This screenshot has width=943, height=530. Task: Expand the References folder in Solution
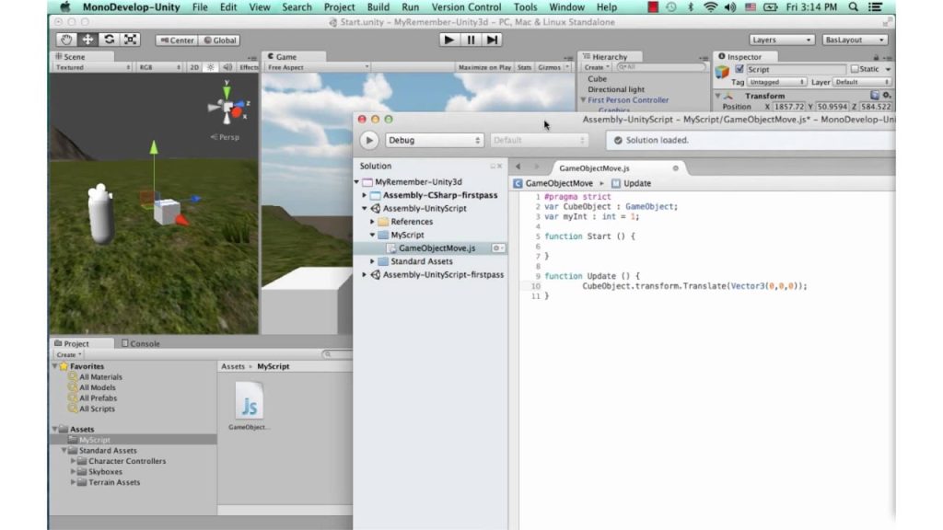coord(372,222)
